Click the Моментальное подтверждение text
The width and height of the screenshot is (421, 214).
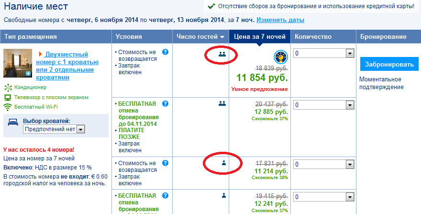tap(381, 83)
